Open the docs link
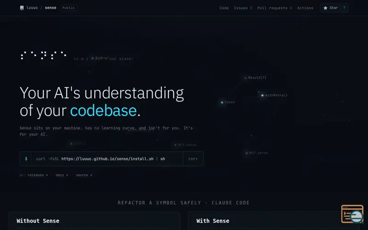The width and height of the screenshot is (368, 230). point(62,175)
